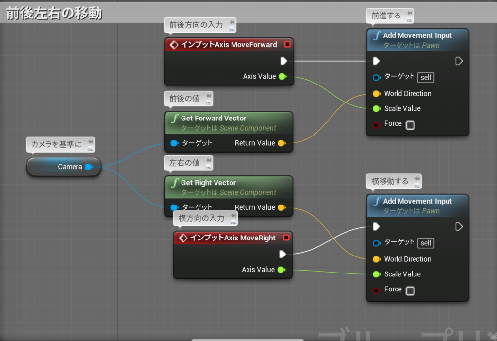Click the exec output pin under 前進する
This screenshot has height=341, width=497.
(x=459, y=61)
